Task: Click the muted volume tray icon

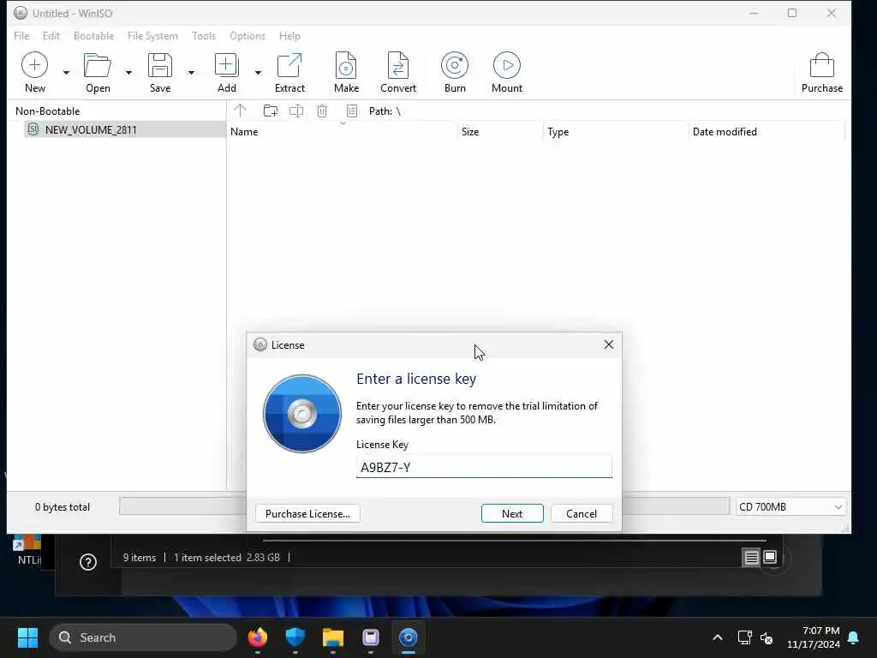Action: point(767,637)
